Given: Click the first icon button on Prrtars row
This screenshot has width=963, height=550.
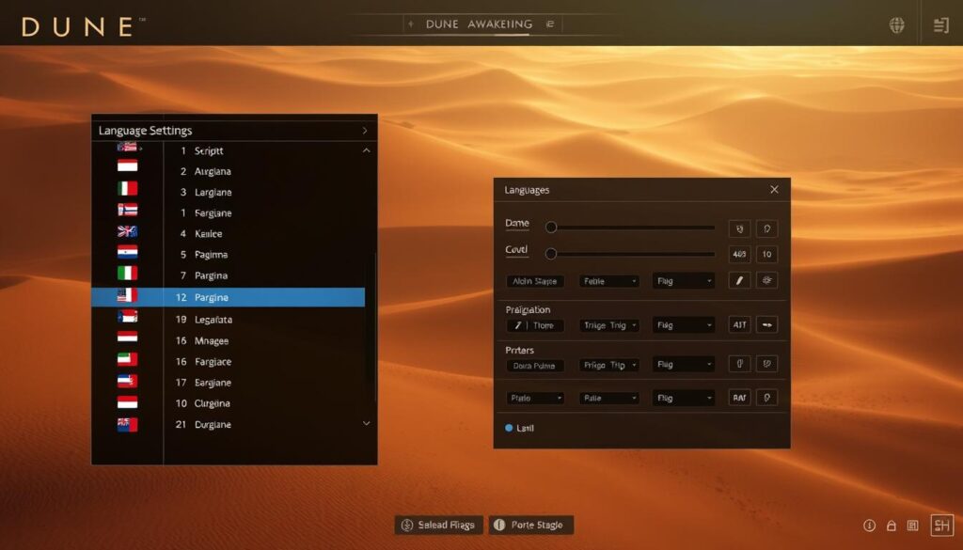Looking at the screenshot, I should 739,364.
